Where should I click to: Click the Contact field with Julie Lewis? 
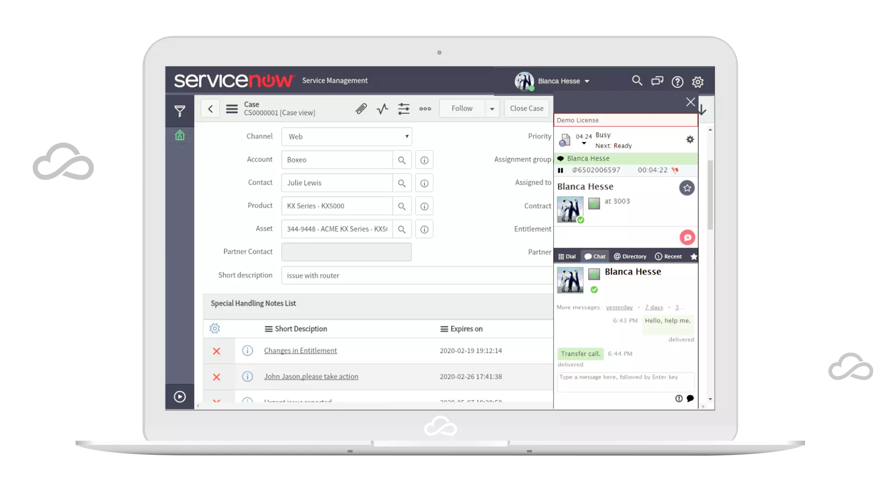tap(337, 183)
